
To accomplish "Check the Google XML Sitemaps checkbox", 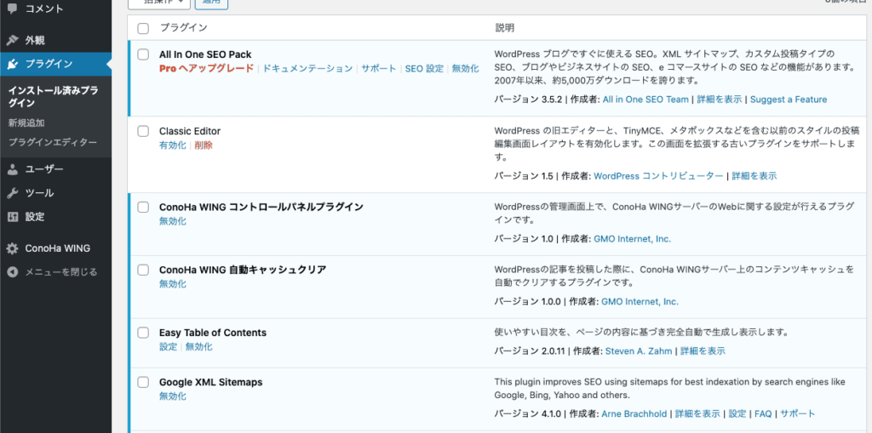I will pos(143,382).
